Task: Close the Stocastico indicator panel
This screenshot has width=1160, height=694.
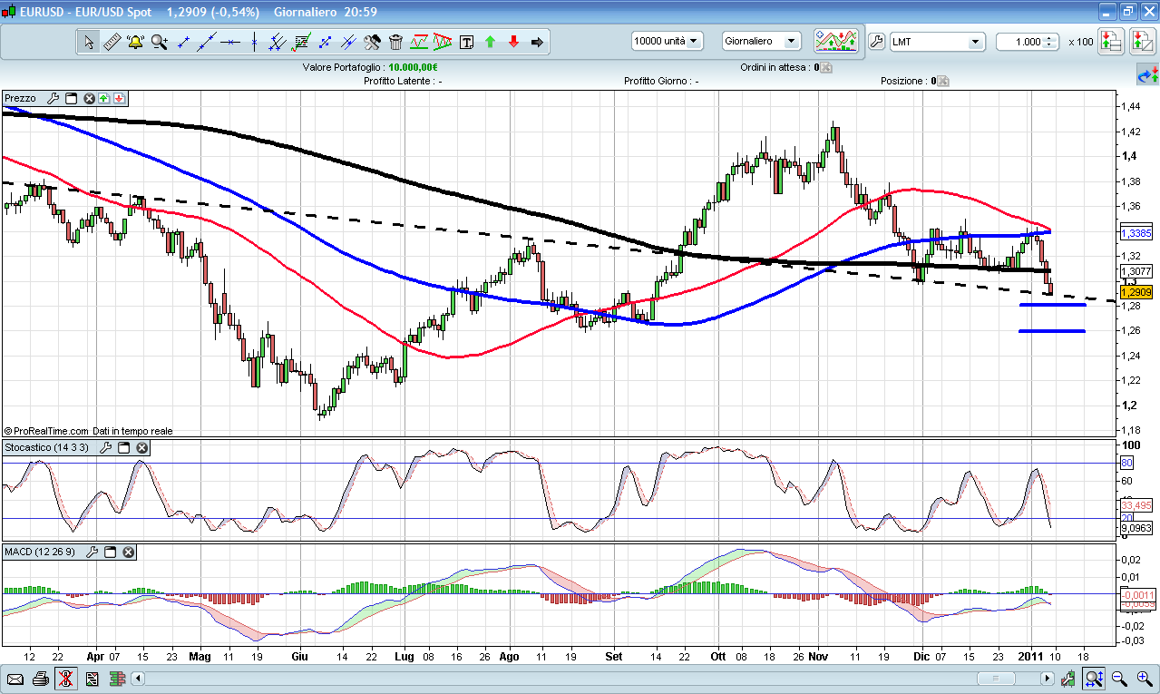Action: coord(142,448)
